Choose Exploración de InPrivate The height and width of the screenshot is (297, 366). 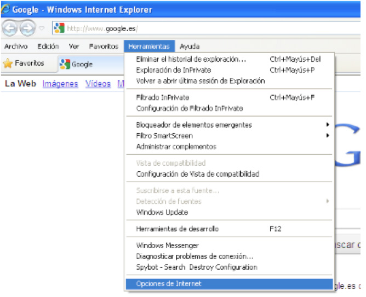[x=229, y=70]
